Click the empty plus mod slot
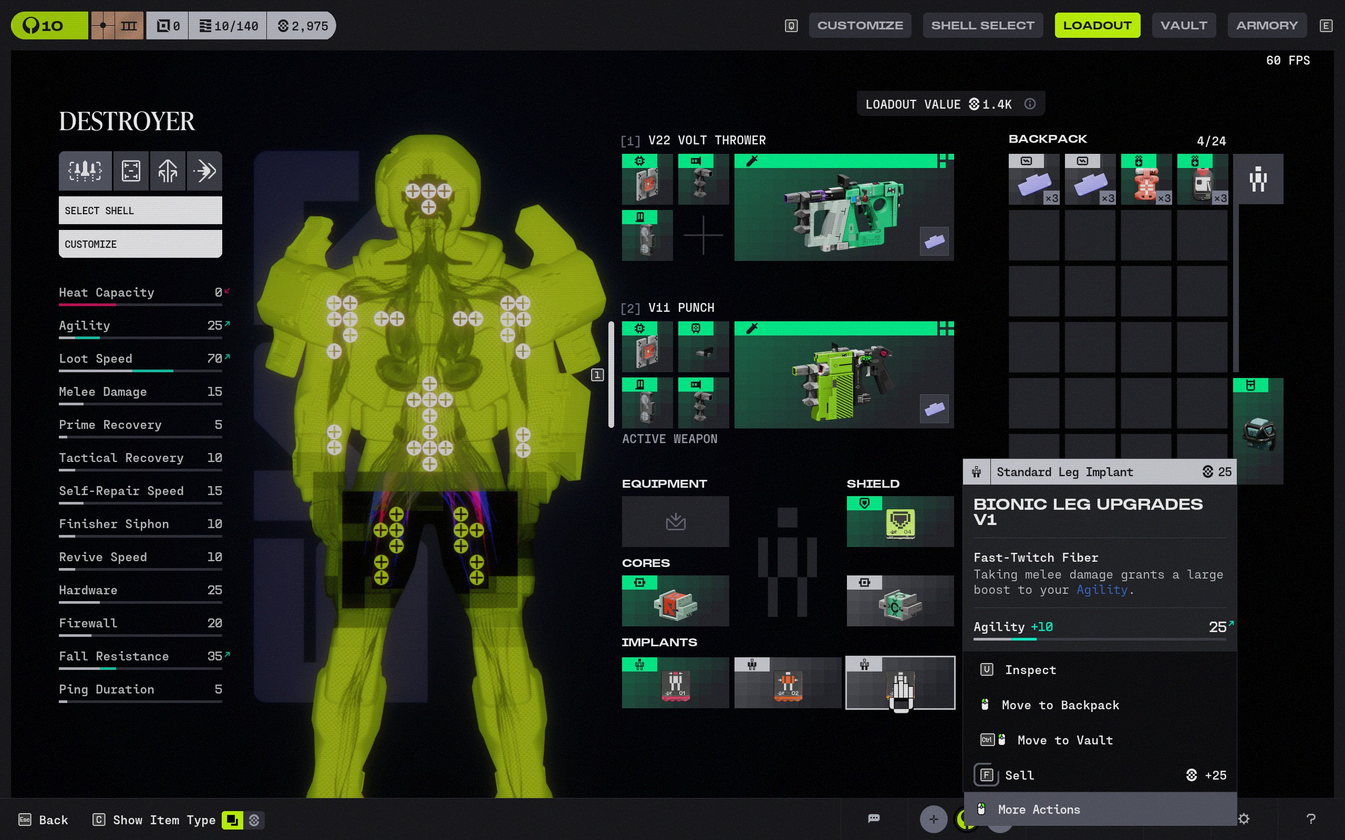 (x=703, y=235)
